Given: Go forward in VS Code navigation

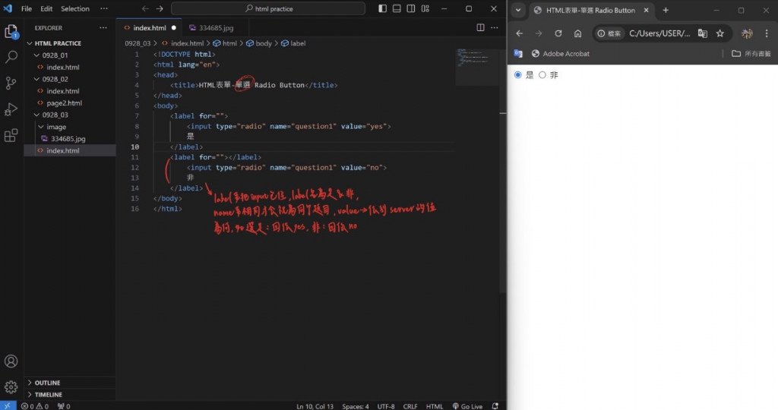Looking at the screenshot, I should click(160, 8).
